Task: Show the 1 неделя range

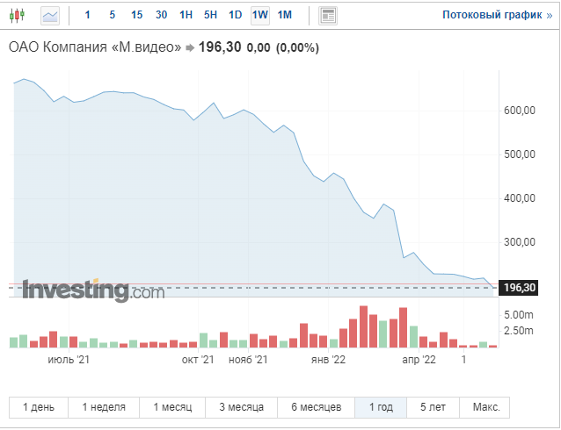Action: point(104,407)
